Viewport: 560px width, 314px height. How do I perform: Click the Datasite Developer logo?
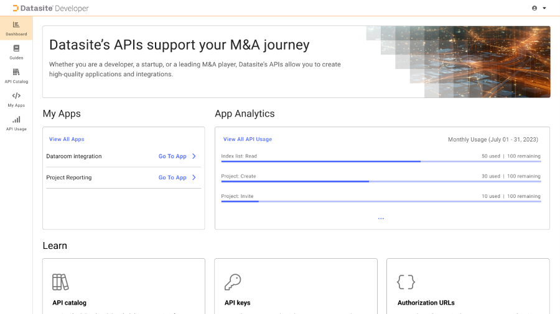tap(50, 8)
